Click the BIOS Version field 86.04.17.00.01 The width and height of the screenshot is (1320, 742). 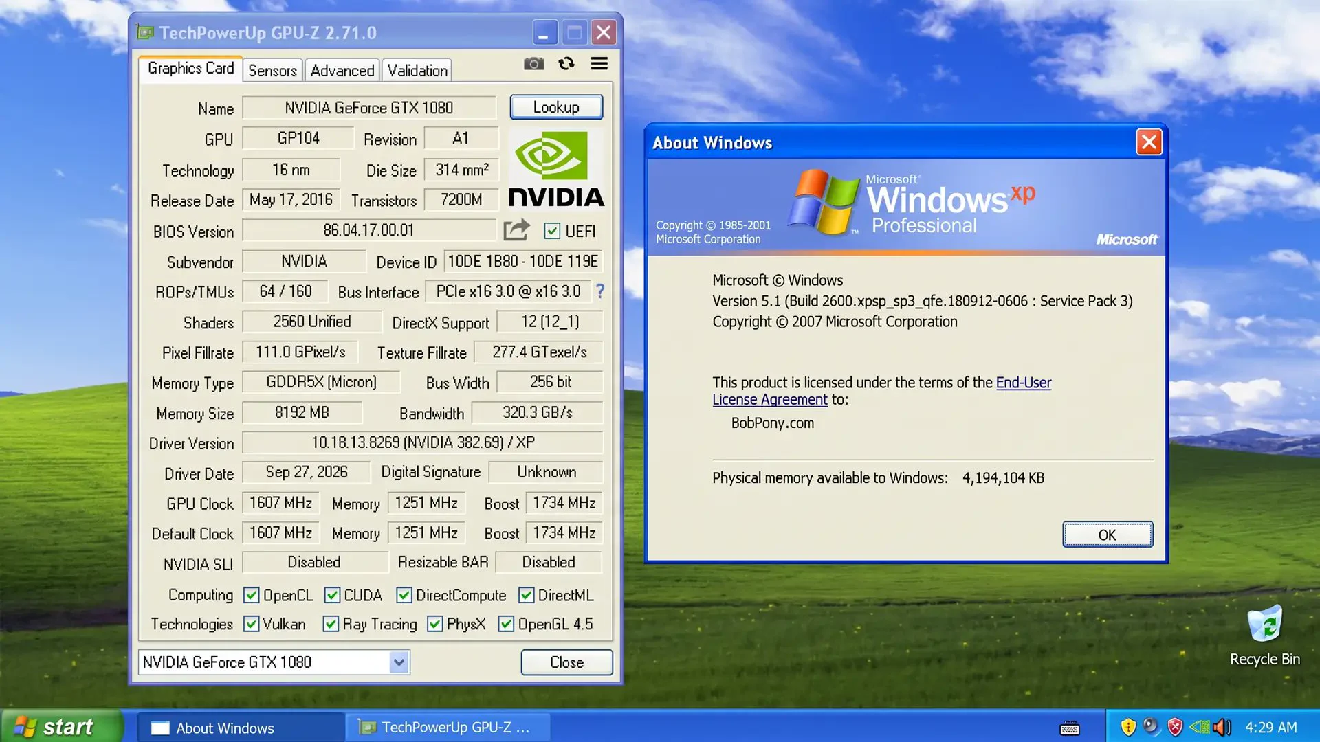point(369,230)
